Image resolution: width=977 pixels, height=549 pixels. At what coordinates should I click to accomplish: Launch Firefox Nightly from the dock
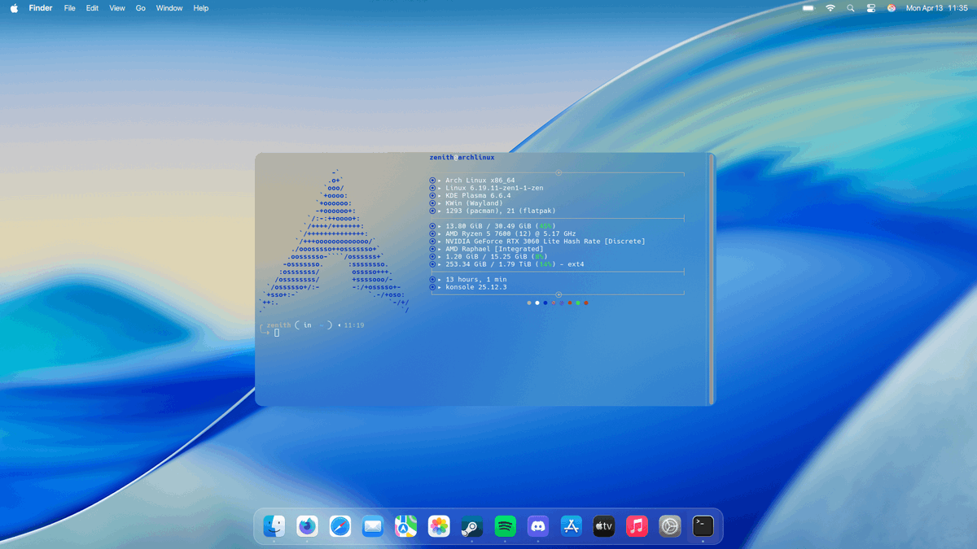307,526
